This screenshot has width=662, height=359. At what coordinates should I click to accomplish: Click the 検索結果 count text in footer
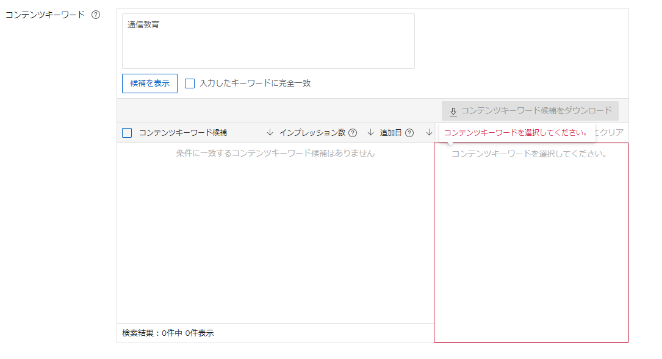click(168, 333)
